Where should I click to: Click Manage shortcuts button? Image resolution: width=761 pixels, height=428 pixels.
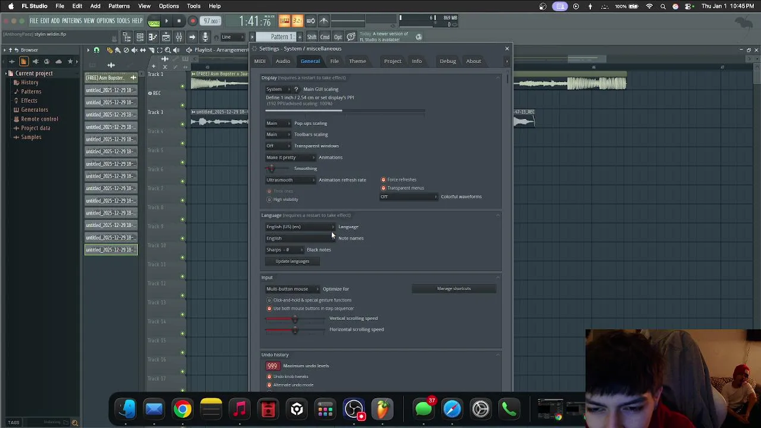[x=454, y=289]
